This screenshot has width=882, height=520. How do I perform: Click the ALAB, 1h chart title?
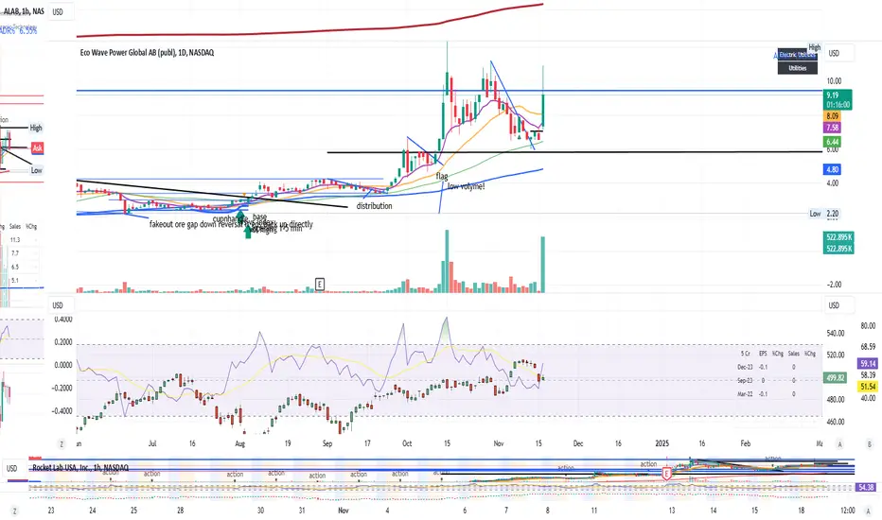click(24, 11)
